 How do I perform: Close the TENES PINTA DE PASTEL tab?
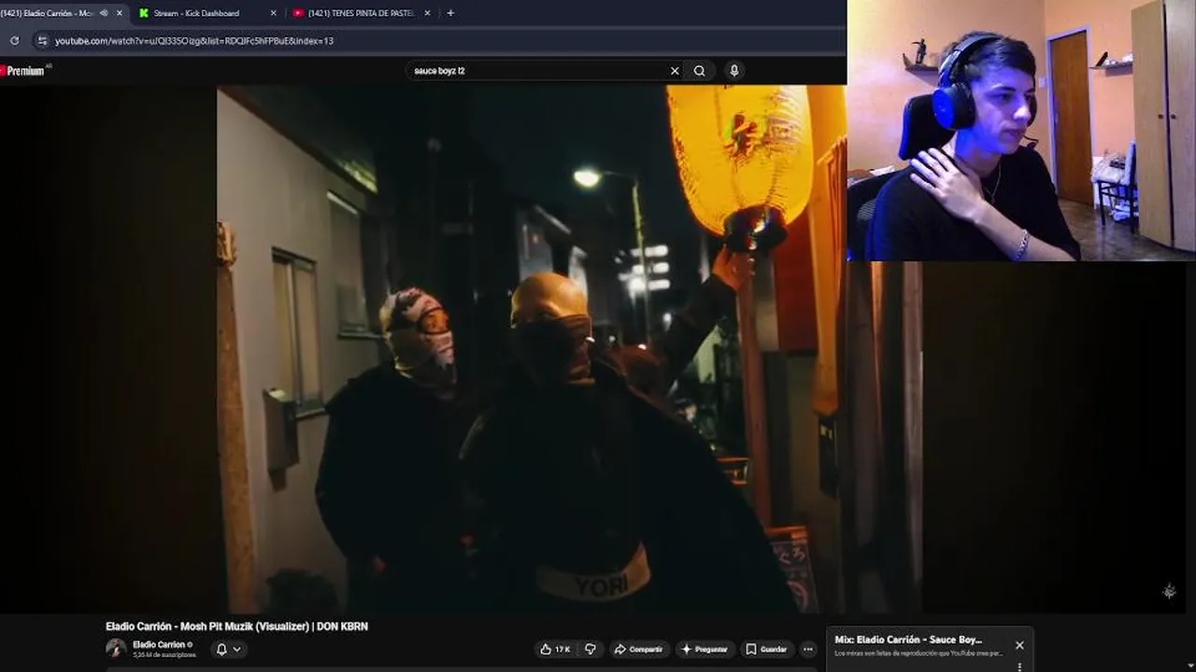point(427,13)
